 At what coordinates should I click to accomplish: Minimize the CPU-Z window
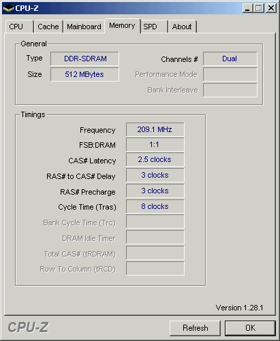coord(247,8)
